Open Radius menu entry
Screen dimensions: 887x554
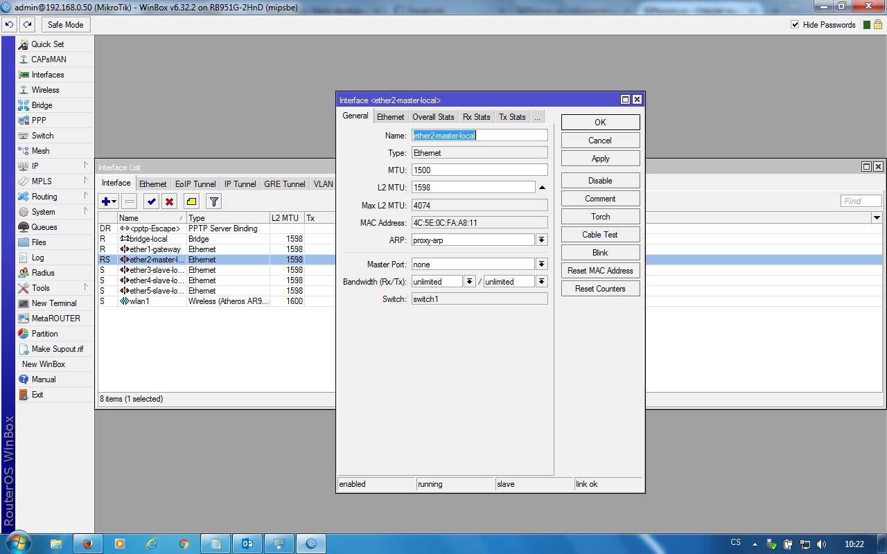55,273
